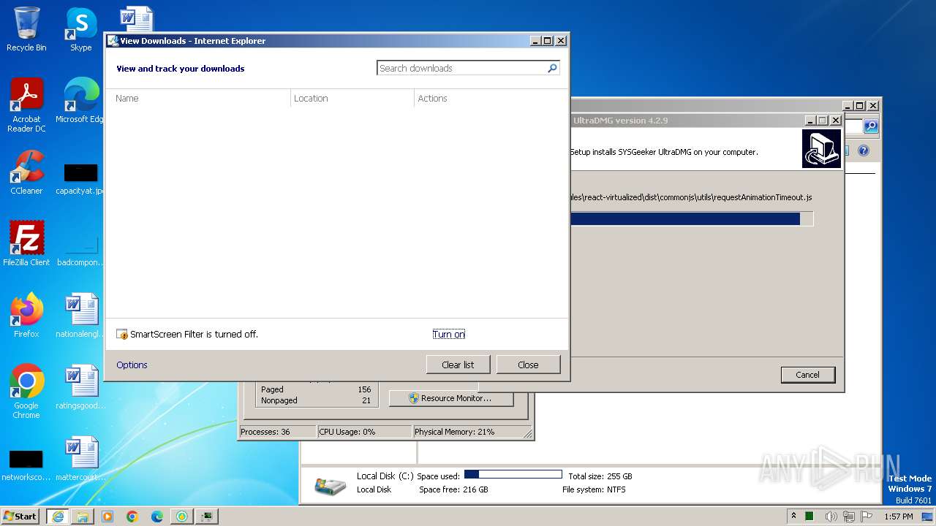Click SmartScreen shield icon
936x526 pixels.
pos(122,335)
